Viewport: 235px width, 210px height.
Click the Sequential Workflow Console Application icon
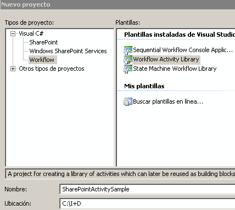coord(128,50)
